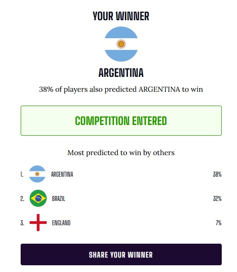This screenshot has height=272, width=237.
Task: Click the sun emblem on the large flag
Action: point(121,44)
